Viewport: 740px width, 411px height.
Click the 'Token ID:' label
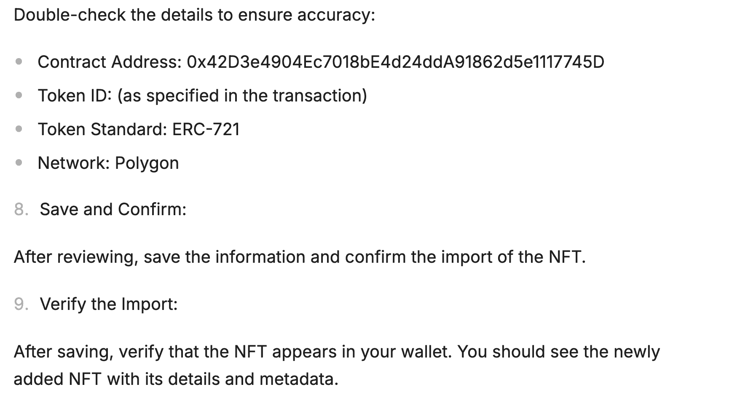click(x=75, y=96)
